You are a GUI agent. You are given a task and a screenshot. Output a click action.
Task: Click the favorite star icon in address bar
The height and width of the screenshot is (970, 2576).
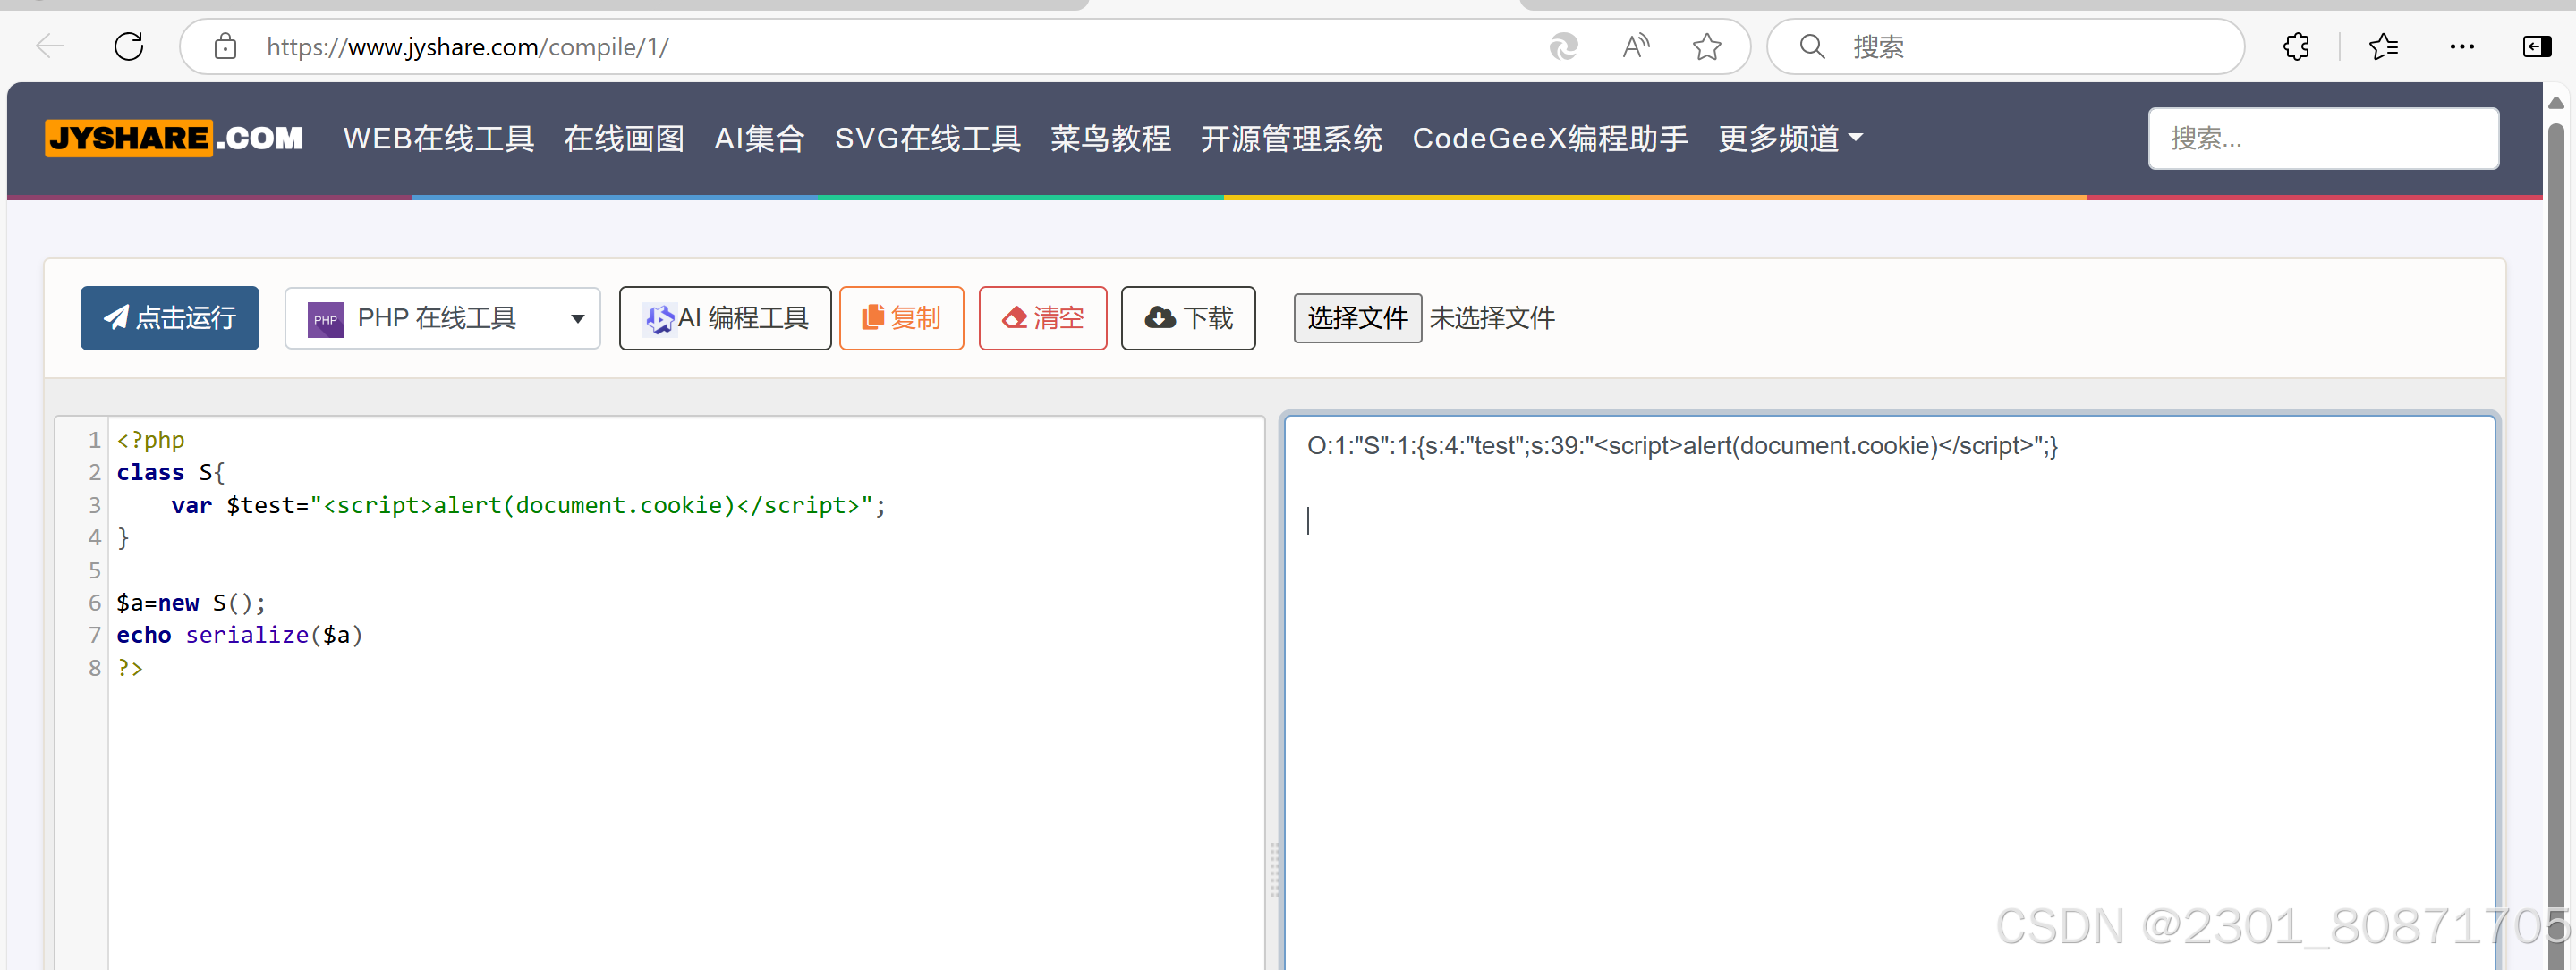pyautogui.click(x=1706, y=47)
